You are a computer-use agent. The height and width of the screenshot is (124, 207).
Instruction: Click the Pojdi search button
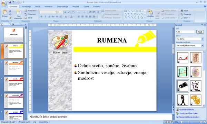[200, 32]
